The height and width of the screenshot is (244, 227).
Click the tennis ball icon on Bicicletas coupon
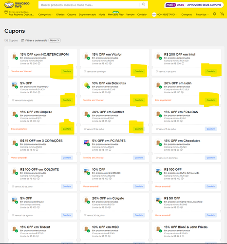pos(86,84)
